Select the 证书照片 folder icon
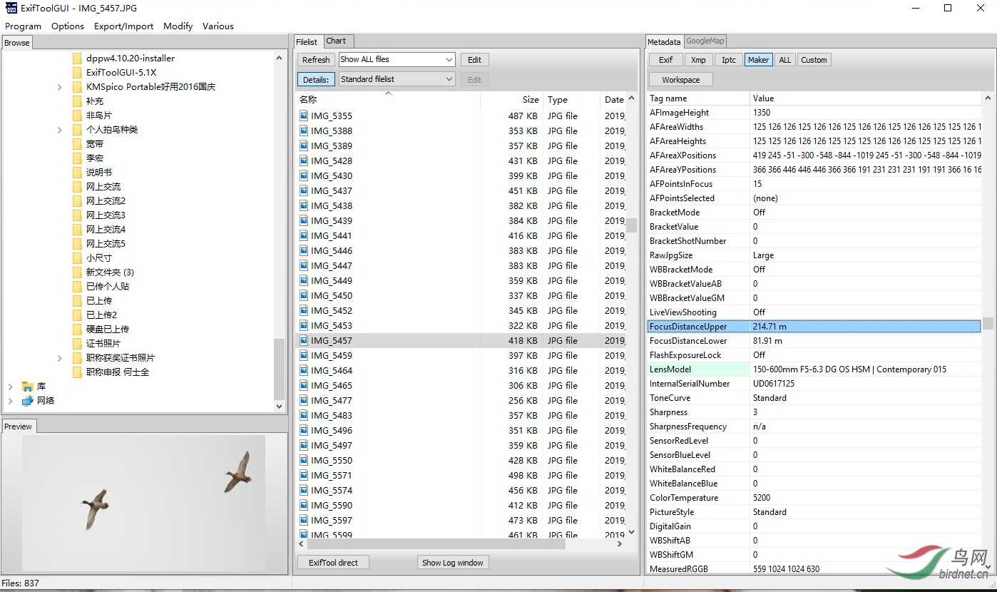Screen dimensions: 997x592 click(77, 343)
